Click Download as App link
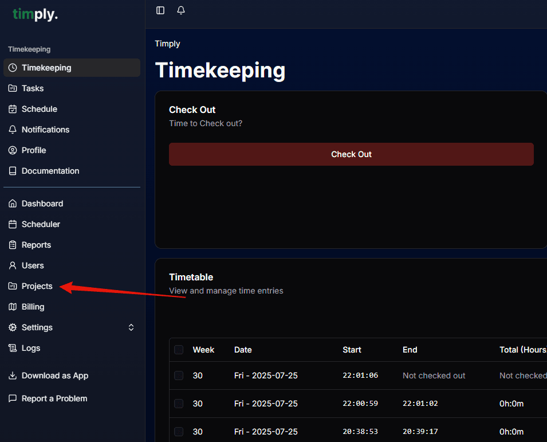The image size is (547, 442). [55, 375]
